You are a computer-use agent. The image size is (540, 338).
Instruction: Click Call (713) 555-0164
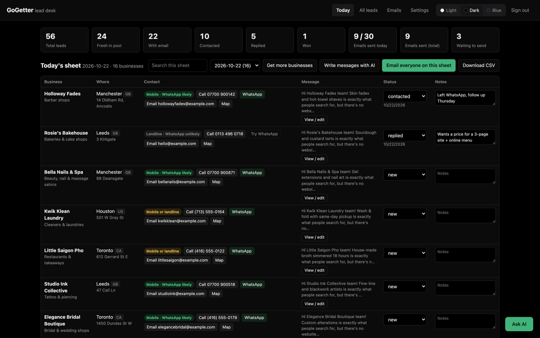(205, 212)
